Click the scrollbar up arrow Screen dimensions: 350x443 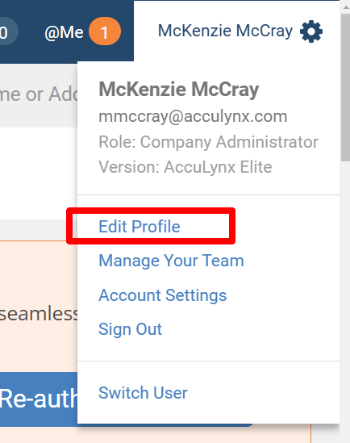tap(346, 6)
